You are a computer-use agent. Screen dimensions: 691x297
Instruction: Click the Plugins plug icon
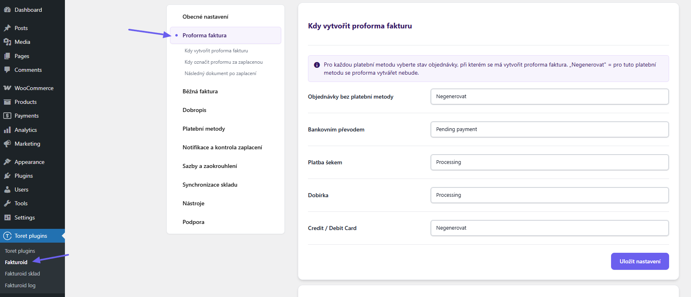point(7,176)
